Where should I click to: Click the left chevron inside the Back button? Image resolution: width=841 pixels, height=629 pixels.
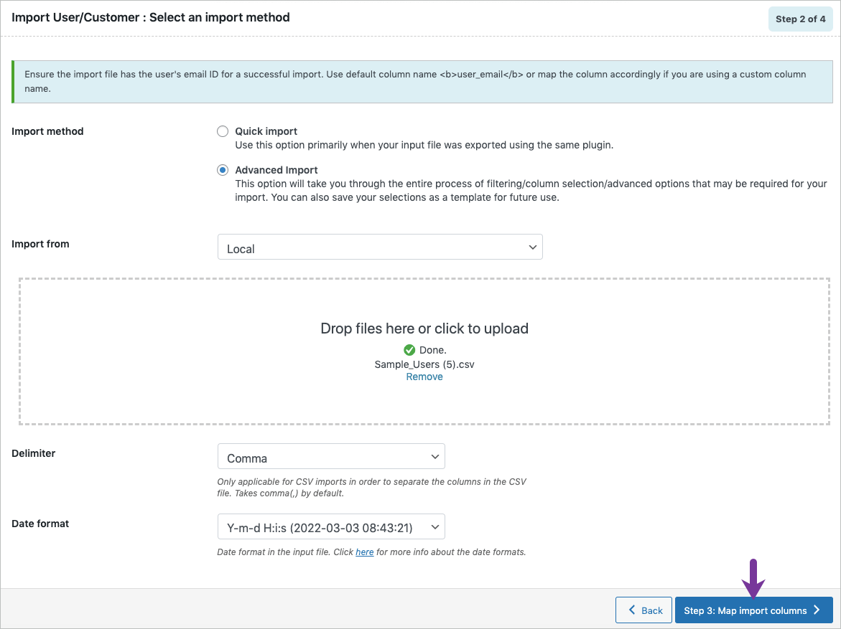pos(631,610)
